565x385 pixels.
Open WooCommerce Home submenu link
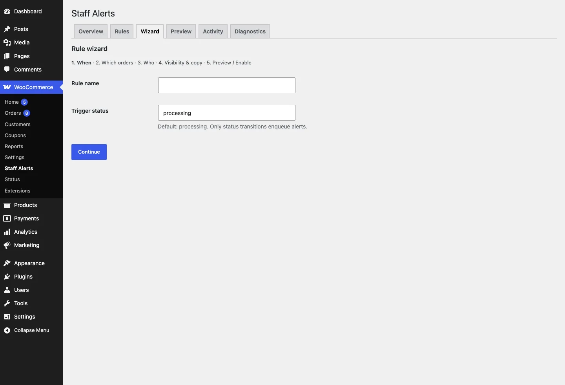pyautogui.click(x=12, y=102)
